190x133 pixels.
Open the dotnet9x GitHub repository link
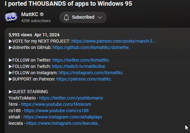point(90,47)
